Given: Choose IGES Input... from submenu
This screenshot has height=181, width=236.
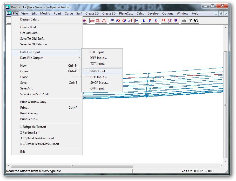Looking at the screenshot, I should click(102, 58).
